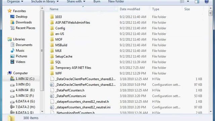Open Include in library dropdown
Screen dimensions: 215x121
click(x=45, y=1)
